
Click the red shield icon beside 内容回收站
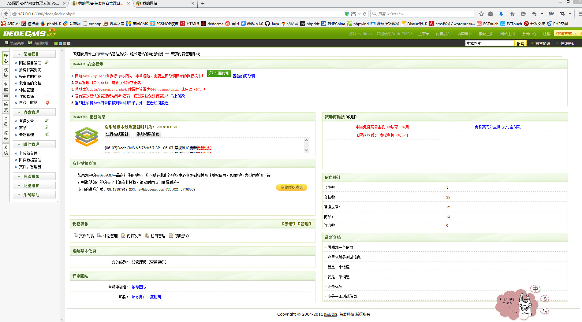[47, 102]
